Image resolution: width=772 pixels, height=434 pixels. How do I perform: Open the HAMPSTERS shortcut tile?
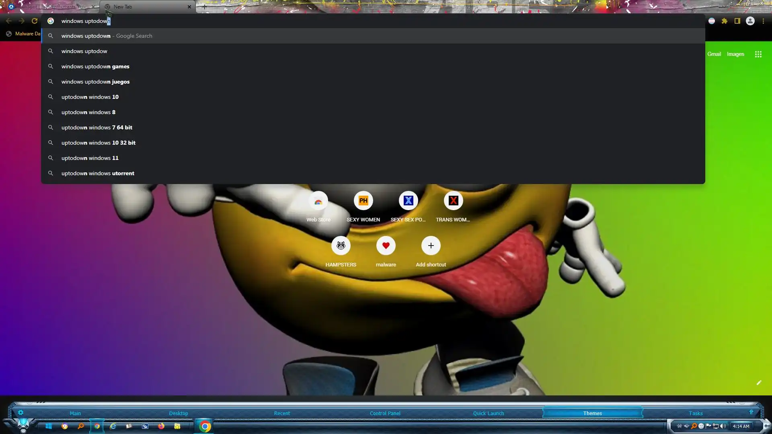[x=341, y=246]
